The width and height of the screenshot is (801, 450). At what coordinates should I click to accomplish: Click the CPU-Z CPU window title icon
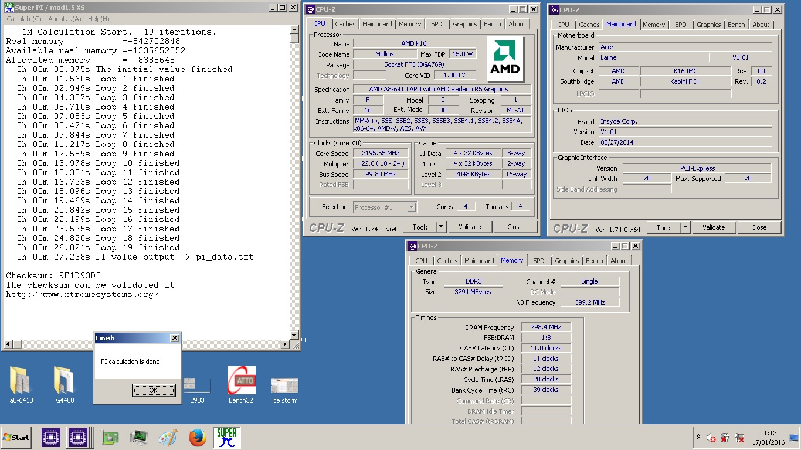click(x=310, y=9)
